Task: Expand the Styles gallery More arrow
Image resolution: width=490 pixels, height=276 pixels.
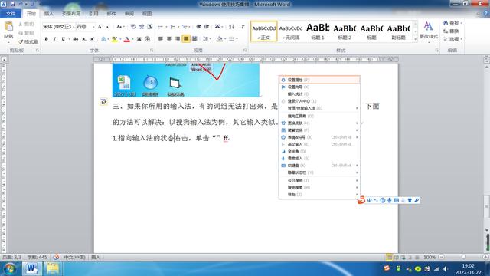Action: (415, 39)
